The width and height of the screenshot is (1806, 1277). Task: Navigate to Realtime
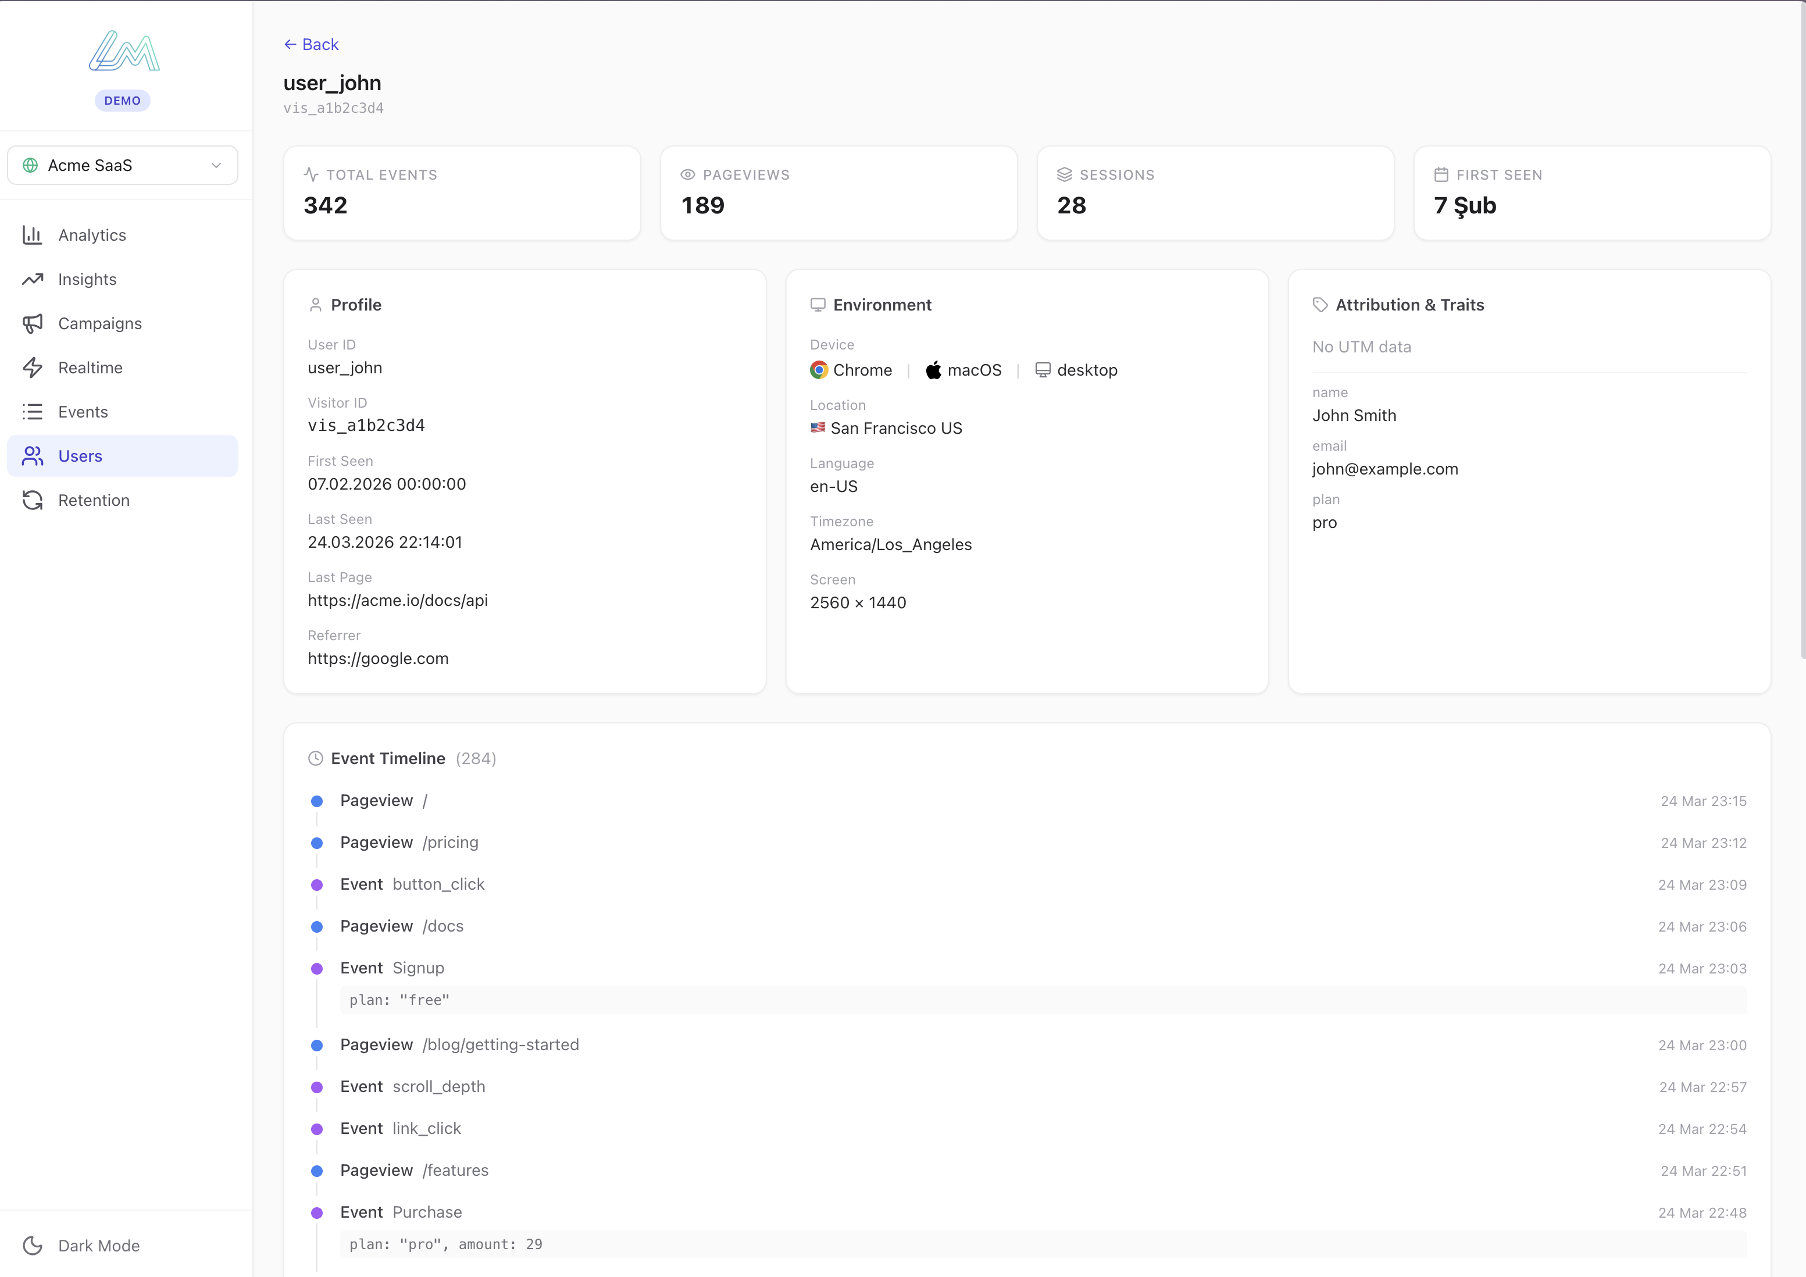coord(123,368)
